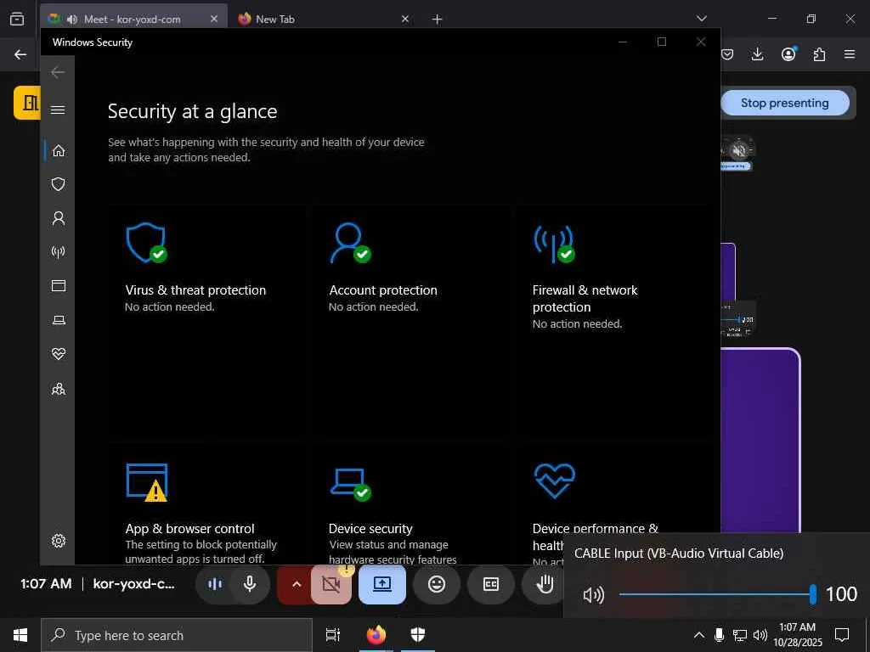
Task: Close the New Tab browser tab
Action: pos(405,19)
